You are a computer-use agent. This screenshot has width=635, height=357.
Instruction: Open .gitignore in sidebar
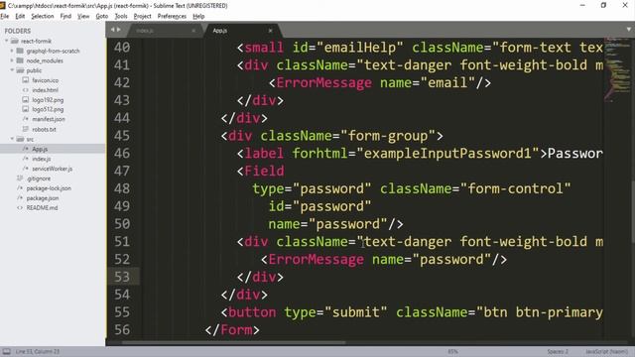[39, 178]
